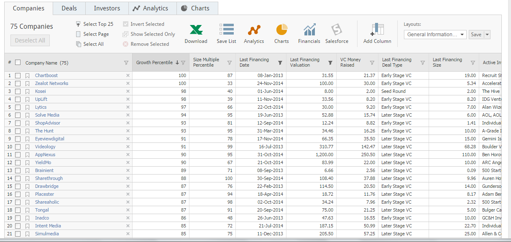Click Remove Selected option

tap(146, 44)
